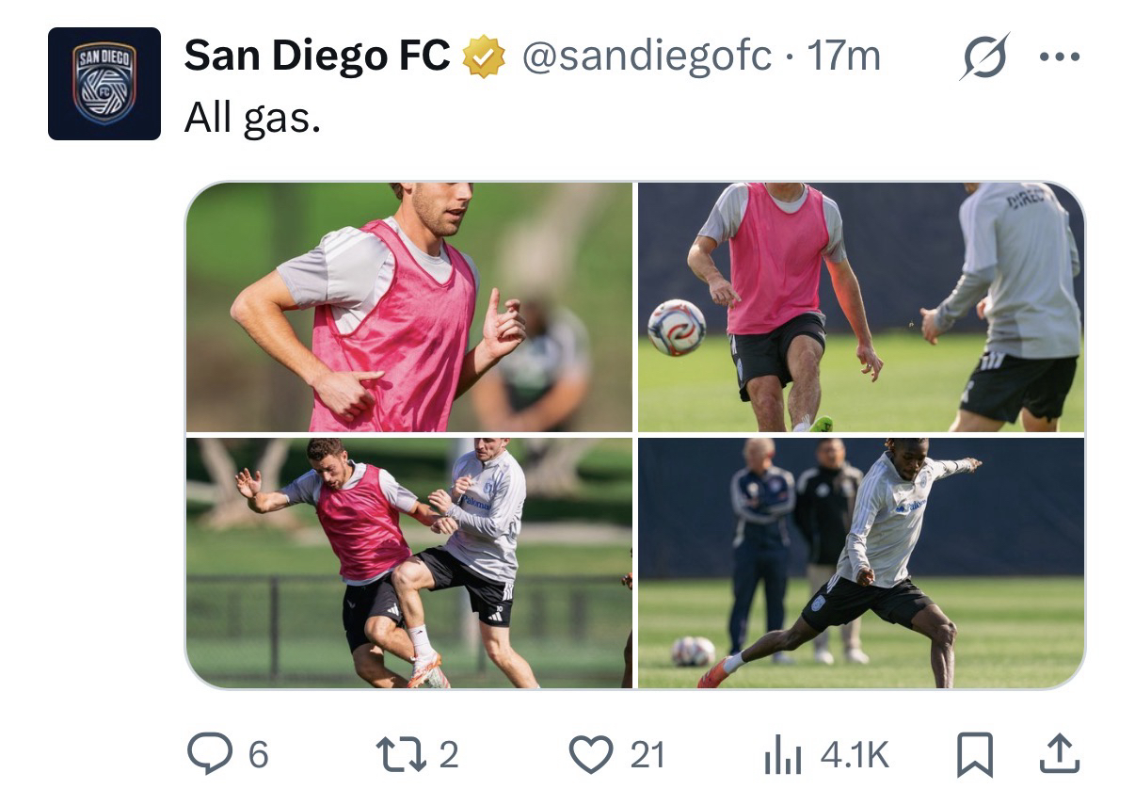Screen dimensions: 1135x805
Task: Open top-left photo of the running player
Action: pyautogui.click(x=409, y=307)
